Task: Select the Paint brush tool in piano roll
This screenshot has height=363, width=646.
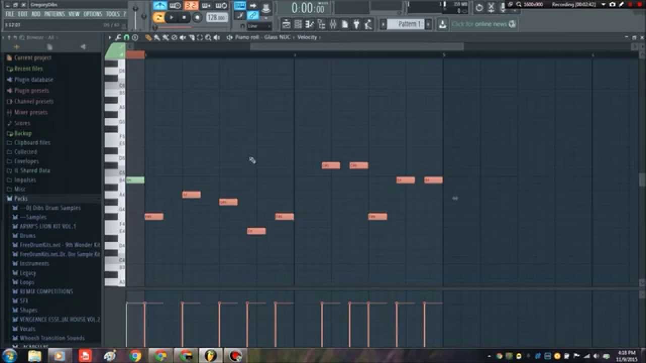Action: coord(157,38)
